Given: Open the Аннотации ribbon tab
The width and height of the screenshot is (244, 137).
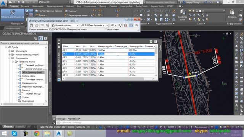Looking at the screenshot, I should [38, 6].
